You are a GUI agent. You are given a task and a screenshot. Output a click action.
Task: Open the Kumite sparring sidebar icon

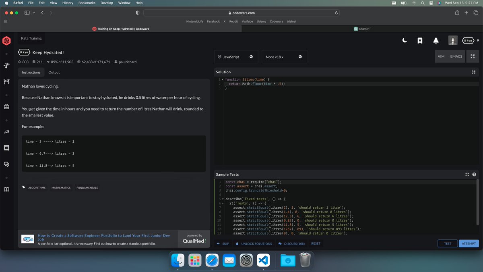(x=6, y=82)
